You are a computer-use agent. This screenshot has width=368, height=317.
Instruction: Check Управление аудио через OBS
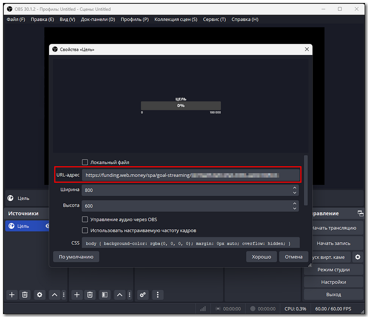pyautogui.click(x=85, y=219)
